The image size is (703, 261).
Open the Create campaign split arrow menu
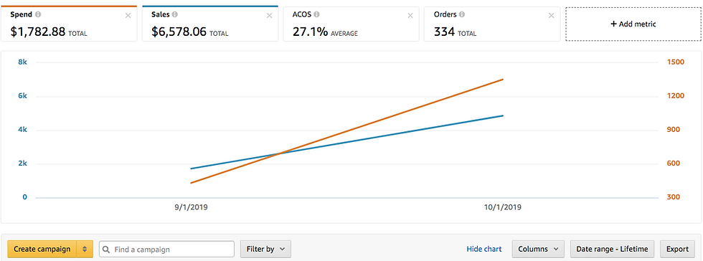click(85, 249)
